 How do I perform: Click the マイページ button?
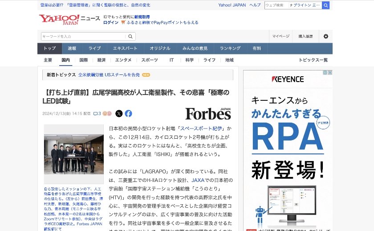(x=281, y=37)
